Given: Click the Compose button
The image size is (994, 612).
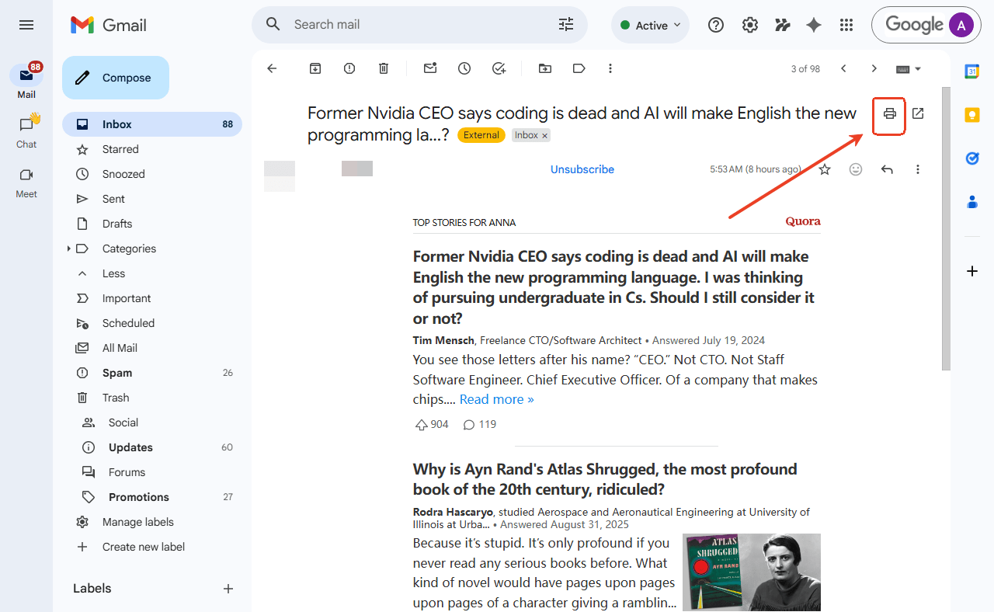Looking at the screenshot, I should [x=116, y=78].
